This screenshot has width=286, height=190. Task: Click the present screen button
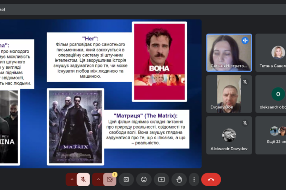(162, 180)
